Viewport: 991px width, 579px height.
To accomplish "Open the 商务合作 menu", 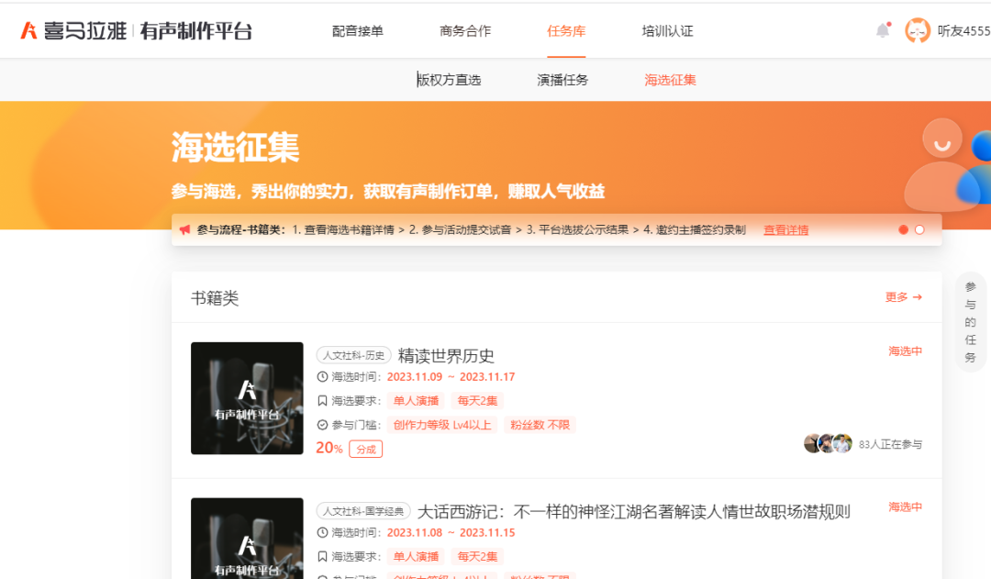I will (x=465, y=31).
